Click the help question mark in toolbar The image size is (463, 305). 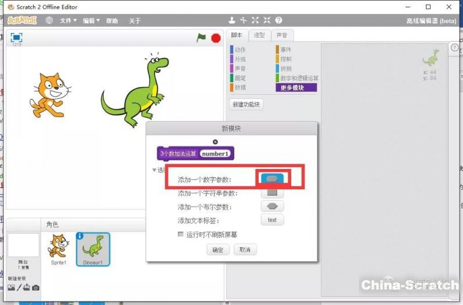coord(278,20)
